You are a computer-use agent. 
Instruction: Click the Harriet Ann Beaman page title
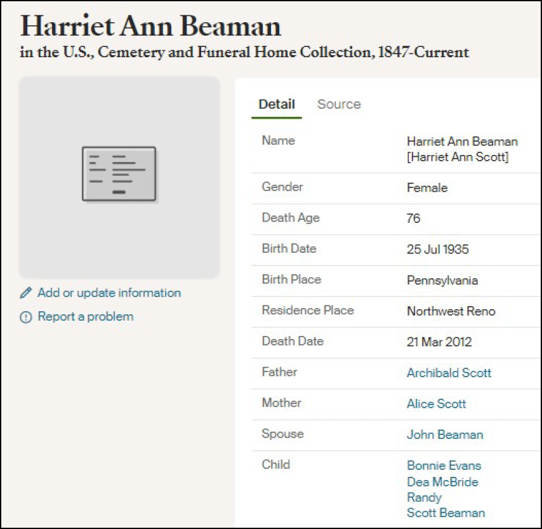coord(150,26)
